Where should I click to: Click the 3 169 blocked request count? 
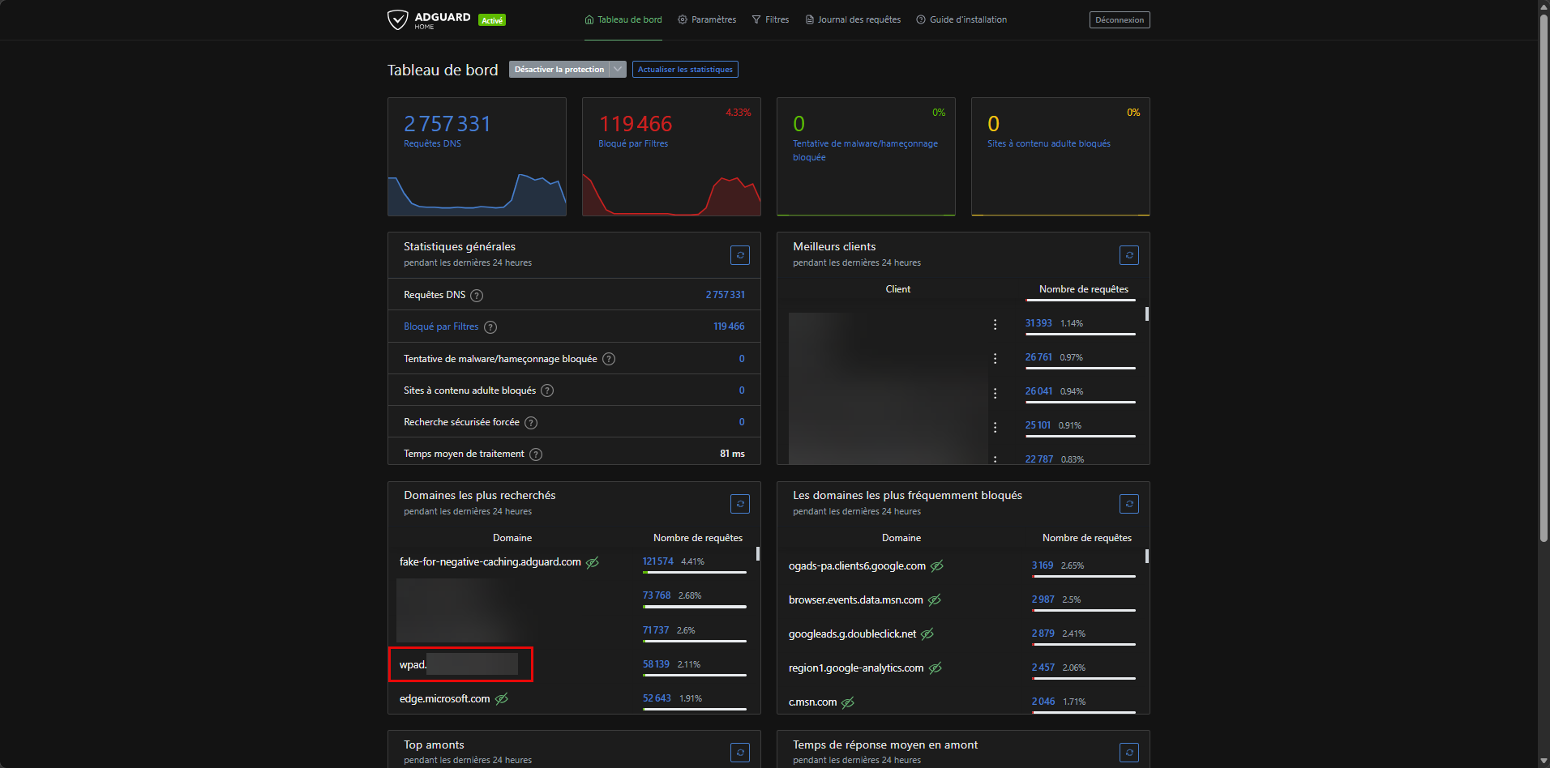1043,565
